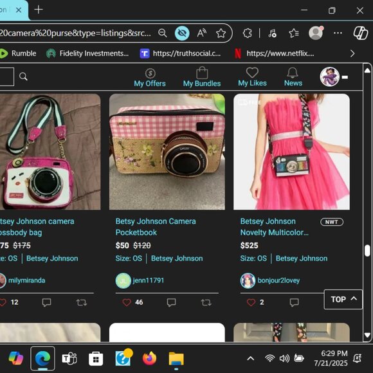Share the milymiranda listing
The width and height of the screenshot is (373, 373).
point(82,303)
